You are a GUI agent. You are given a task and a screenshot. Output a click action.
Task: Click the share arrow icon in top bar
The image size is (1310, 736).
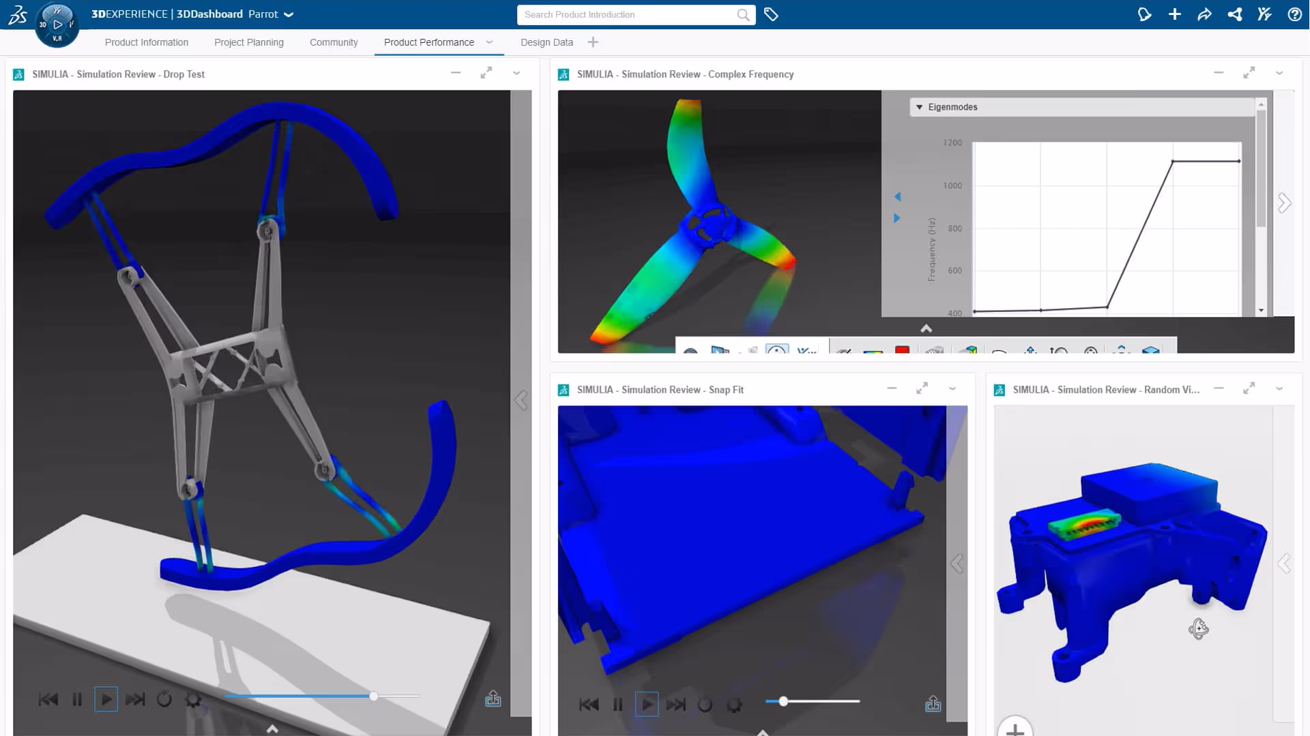tap(1204, 14)
